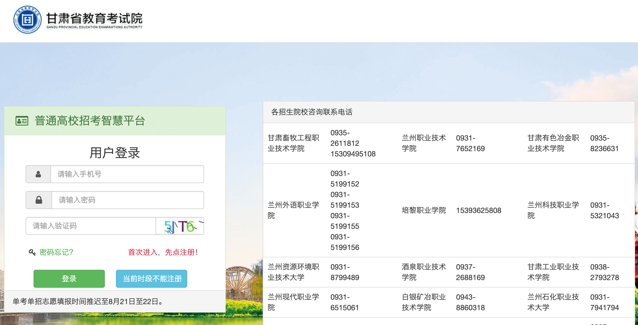
Task: Click the 用户登录 heading
Action: [x=115, y=153]
